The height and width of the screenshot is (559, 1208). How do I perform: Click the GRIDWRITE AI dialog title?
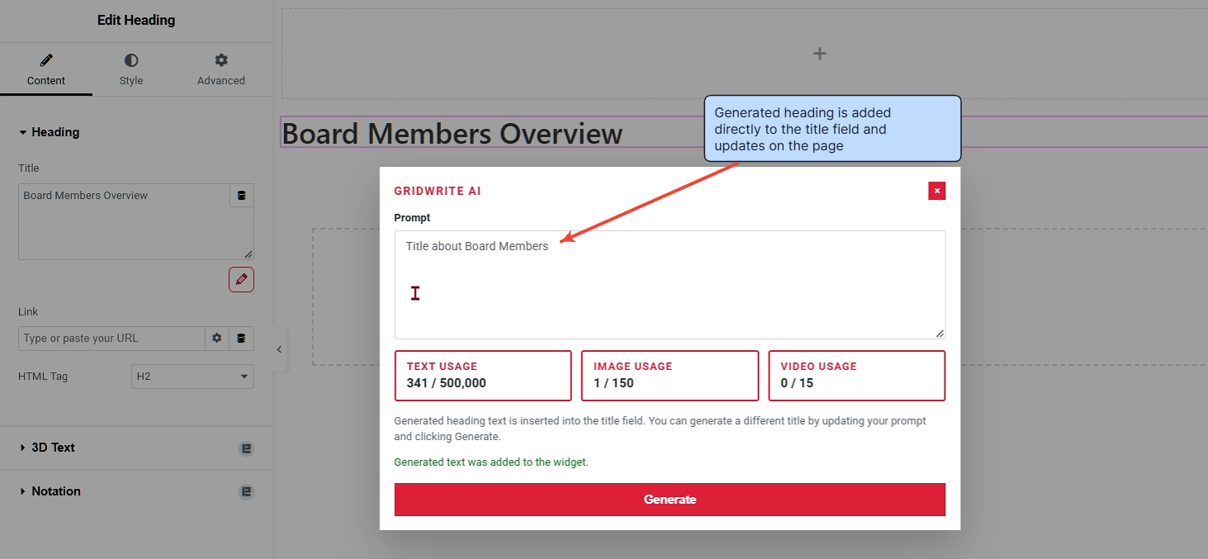[438, 192]
